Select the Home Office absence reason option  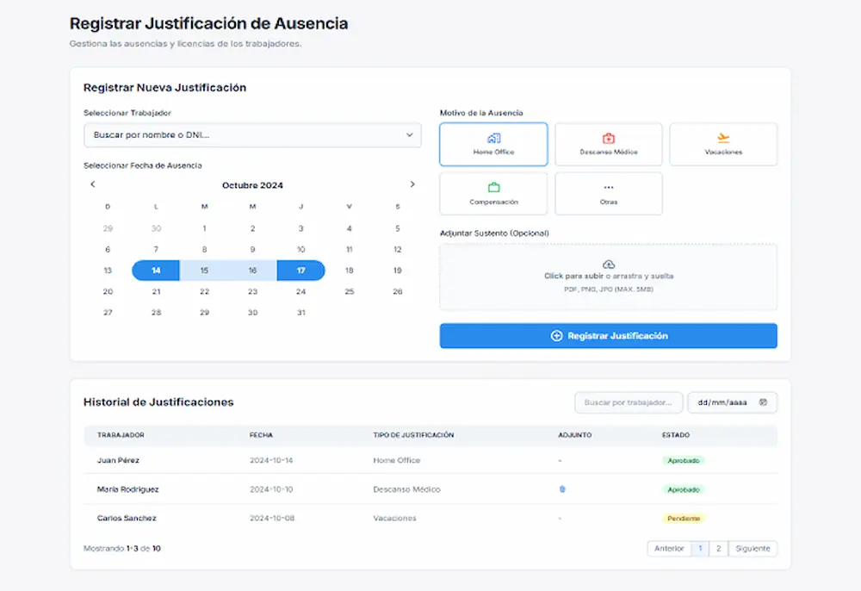(x=492, y=144)
